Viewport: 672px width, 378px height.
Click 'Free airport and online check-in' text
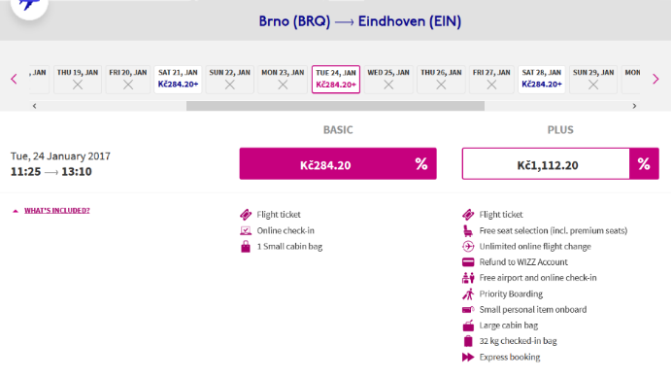(538, 278)
